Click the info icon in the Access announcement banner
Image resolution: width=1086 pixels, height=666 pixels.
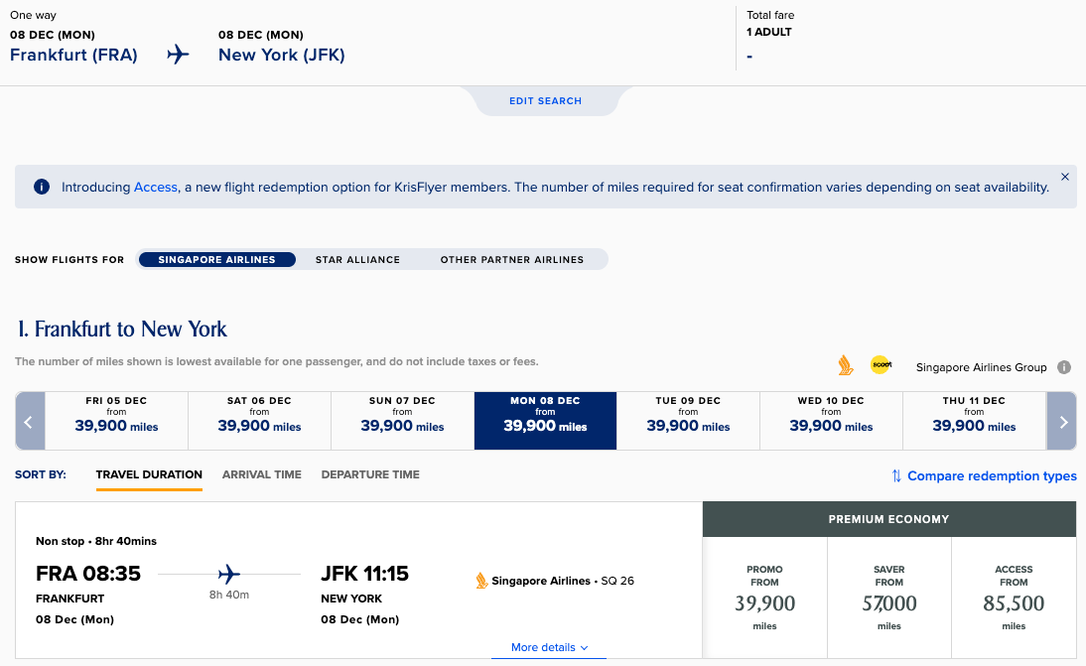click(x=41, y=187)
